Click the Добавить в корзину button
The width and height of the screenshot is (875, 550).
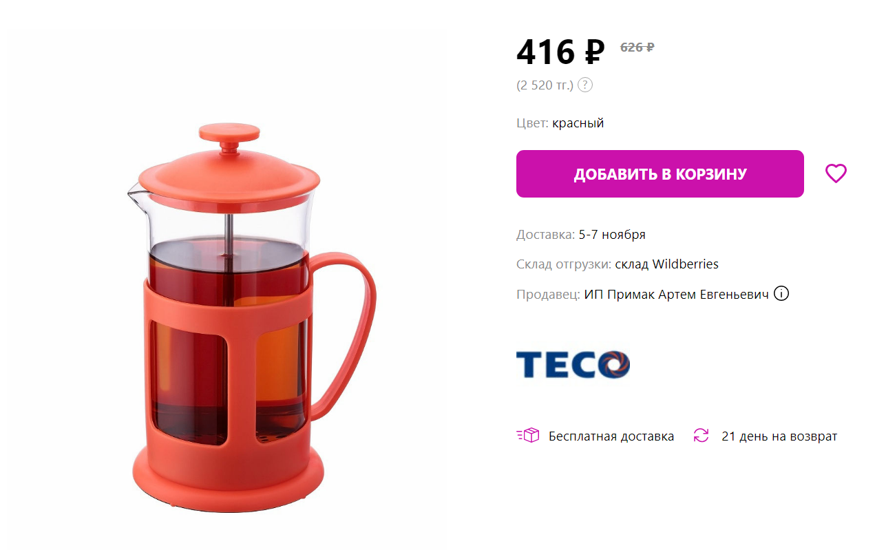660,174
